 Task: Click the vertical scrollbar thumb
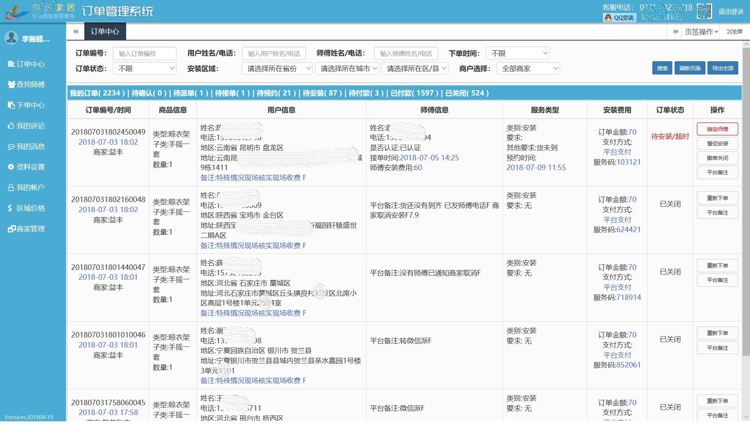coord(746,202)
